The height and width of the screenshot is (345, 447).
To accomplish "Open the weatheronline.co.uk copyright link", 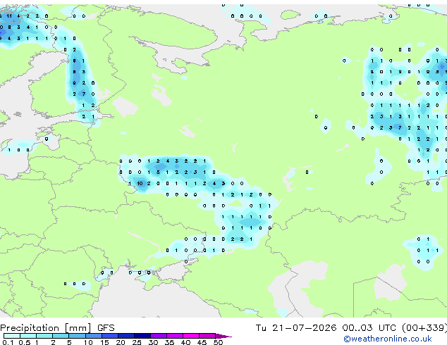I will pos(388,339).
